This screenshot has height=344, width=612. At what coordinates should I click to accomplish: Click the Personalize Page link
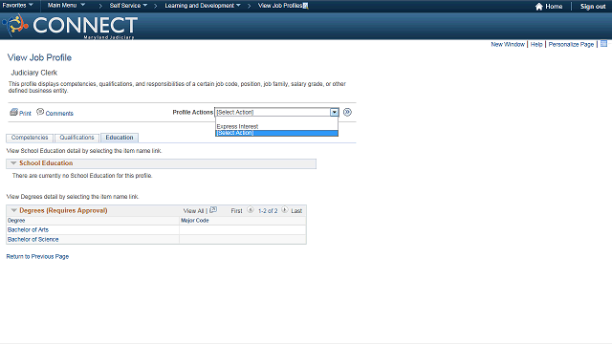pos(571,45)
